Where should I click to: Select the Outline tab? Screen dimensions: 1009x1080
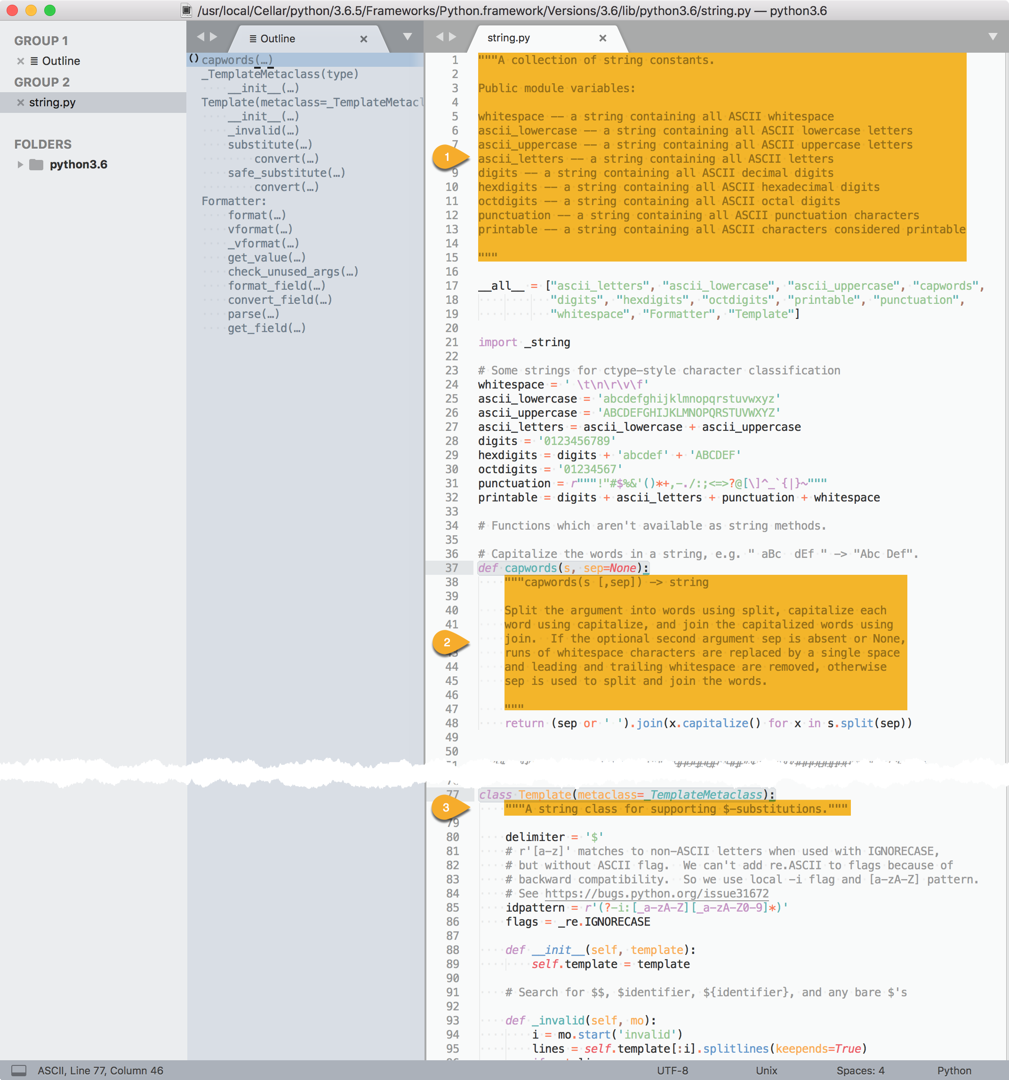[x=277, y=39]
